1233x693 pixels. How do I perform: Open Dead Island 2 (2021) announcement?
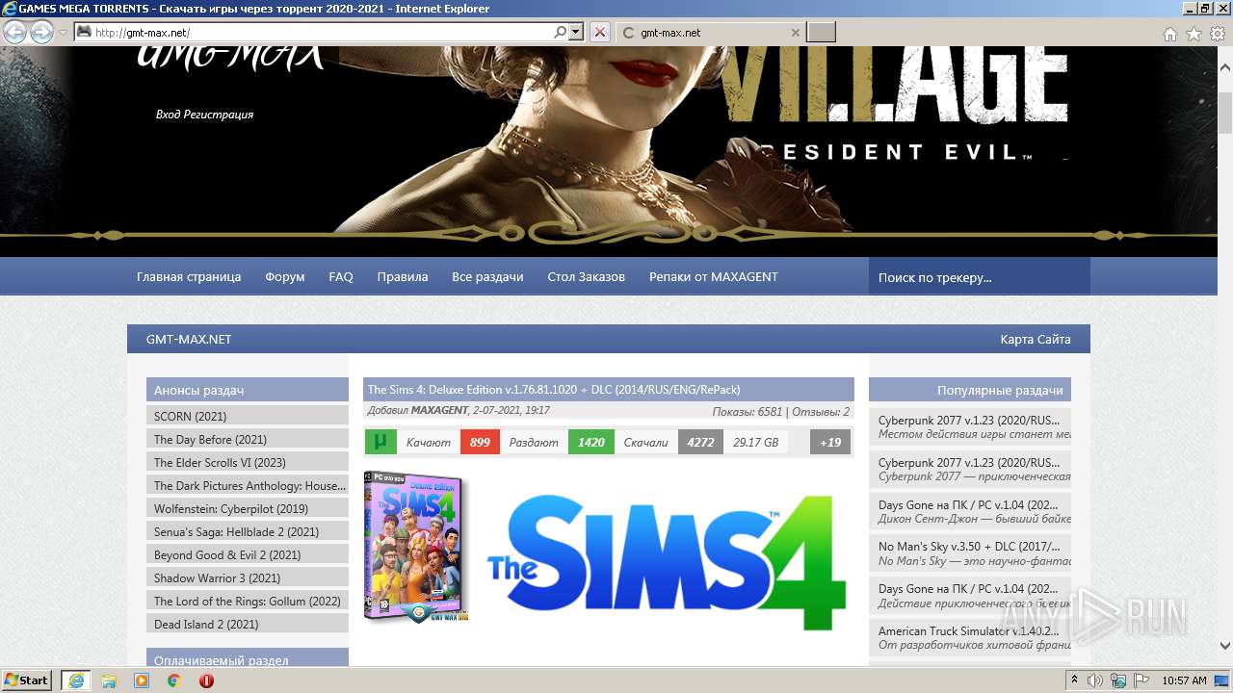248,624
